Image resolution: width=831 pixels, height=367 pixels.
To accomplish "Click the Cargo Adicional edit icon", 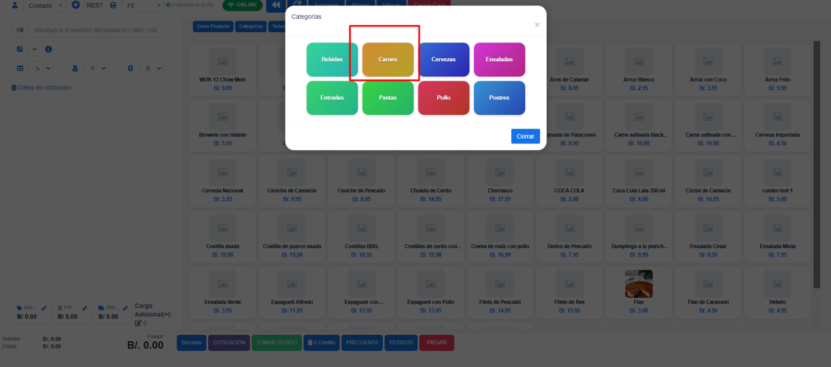I will click(138, 323).
